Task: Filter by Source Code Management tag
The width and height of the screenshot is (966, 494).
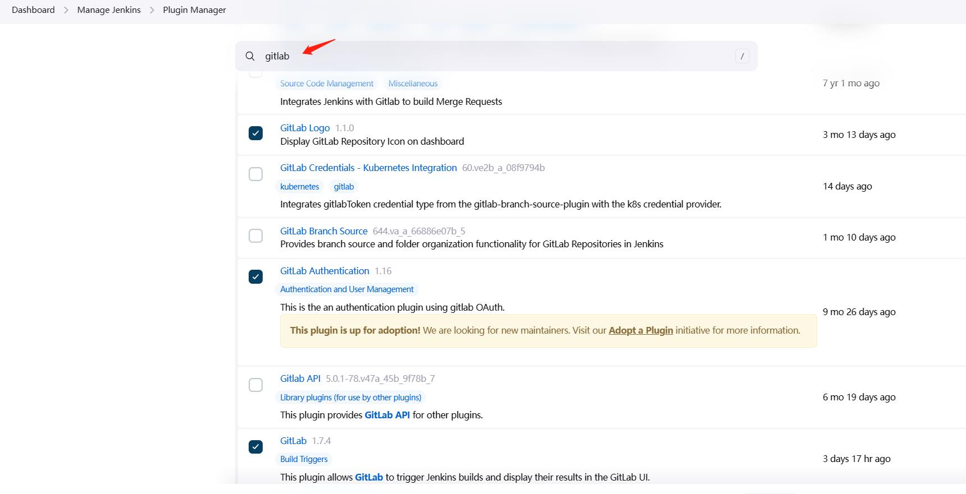Action: coord(327,84)
